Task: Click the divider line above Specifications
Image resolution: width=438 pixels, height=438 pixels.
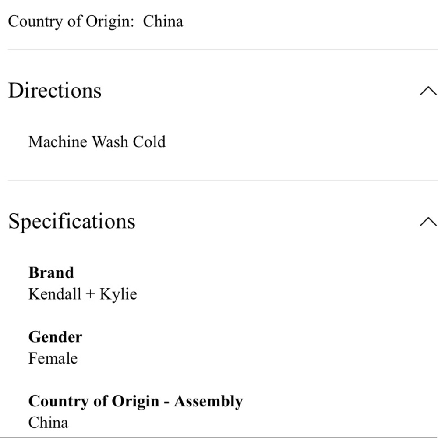Action: 219,180
